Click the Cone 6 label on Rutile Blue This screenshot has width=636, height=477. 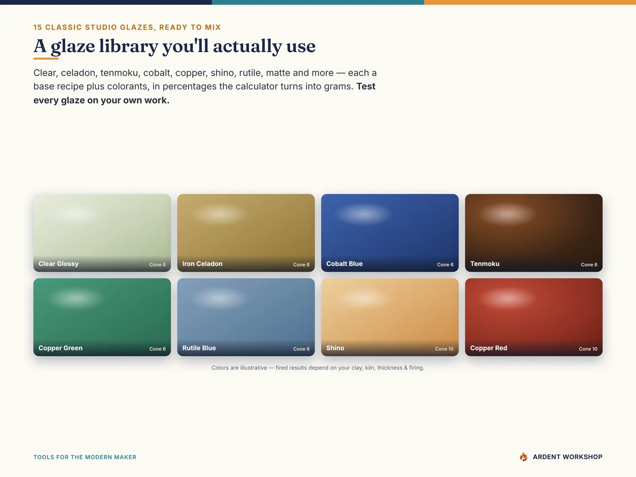pyautogui.click(x=301, y=349)
